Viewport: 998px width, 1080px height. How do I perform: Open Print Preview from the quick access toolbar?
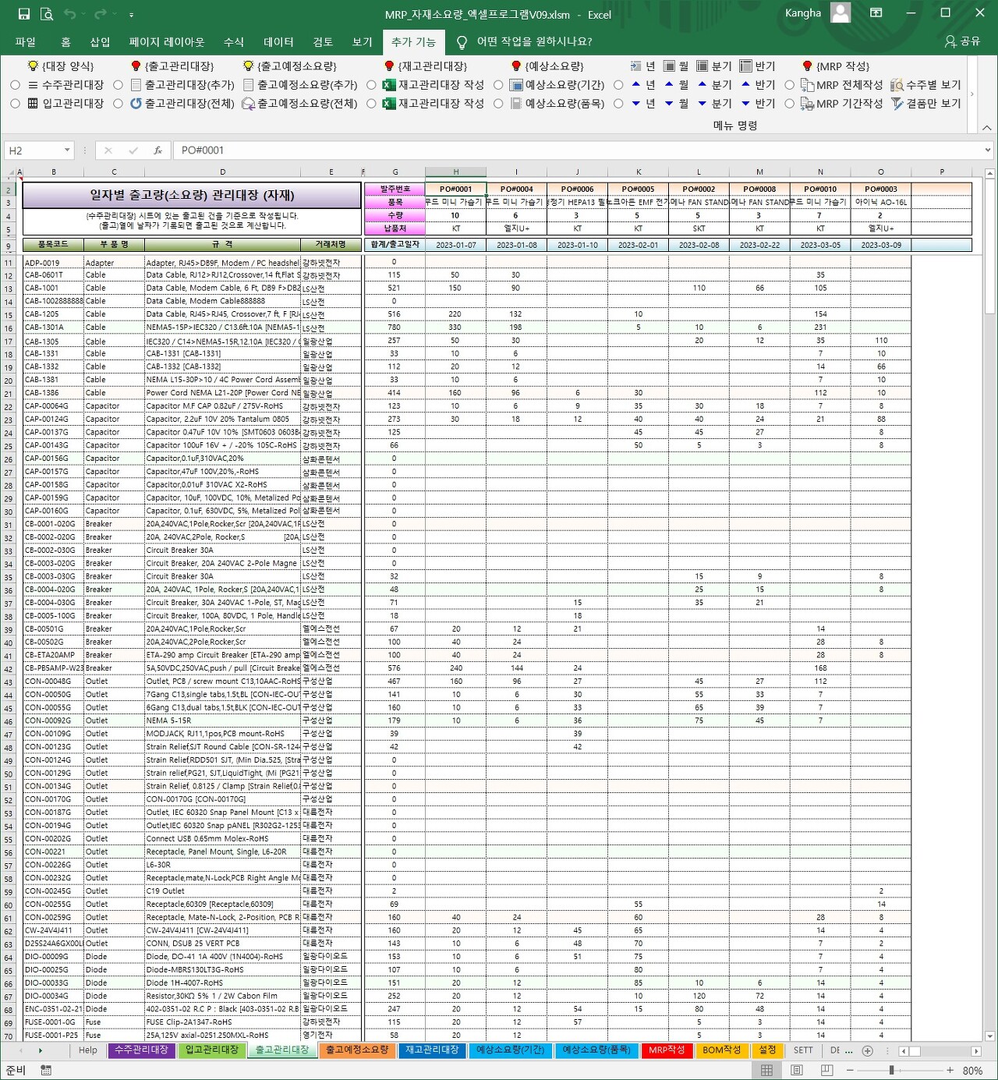pos(47,13)
